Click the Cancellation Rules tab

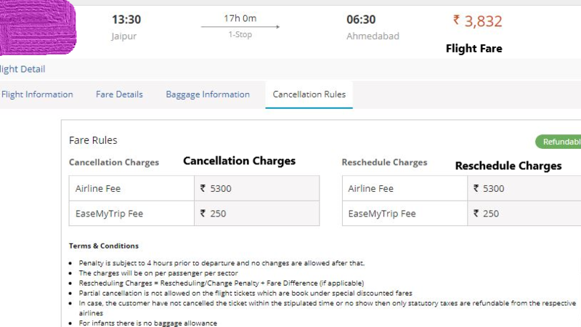pyautogui.click(x=309, y=94)
